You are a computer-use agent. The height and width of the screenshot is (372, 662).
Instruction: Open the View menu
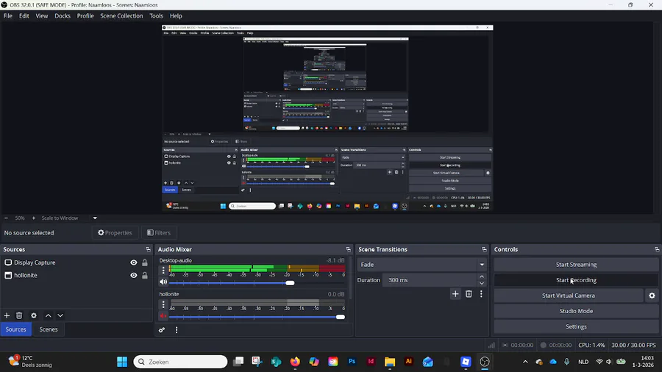[x=42, y=16]
